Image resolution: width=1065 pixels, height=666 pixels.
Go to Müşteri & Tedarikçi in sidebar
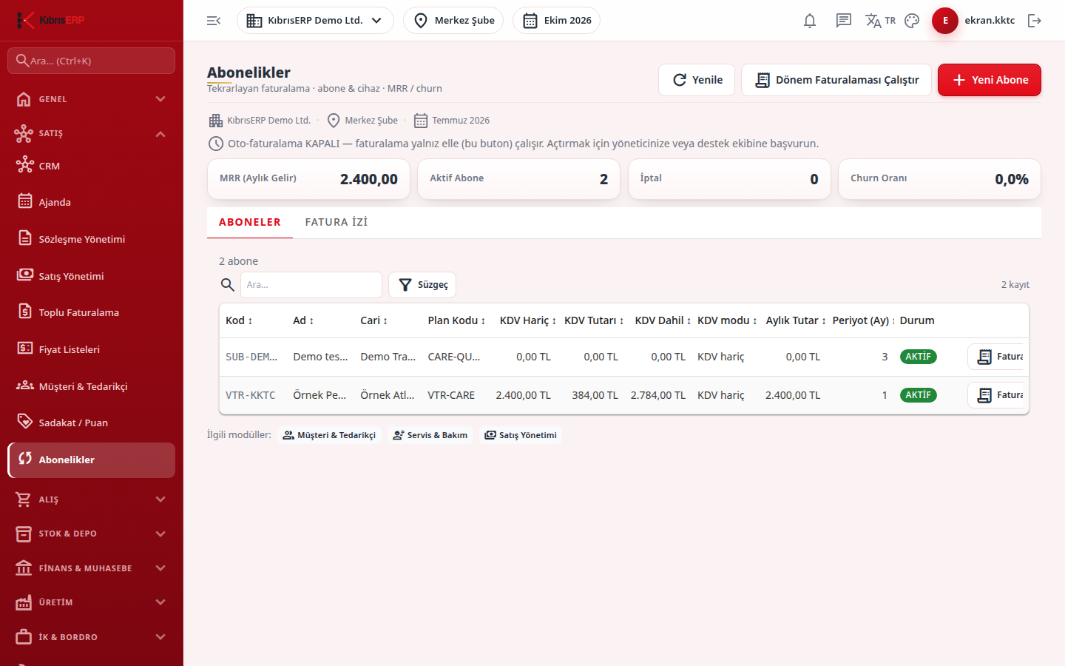[92, 386]
